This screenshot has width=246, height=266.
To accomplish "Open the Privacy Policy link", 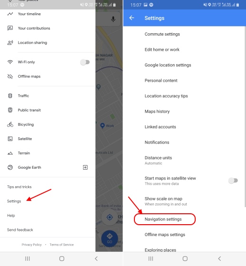I will coord(31,245).
